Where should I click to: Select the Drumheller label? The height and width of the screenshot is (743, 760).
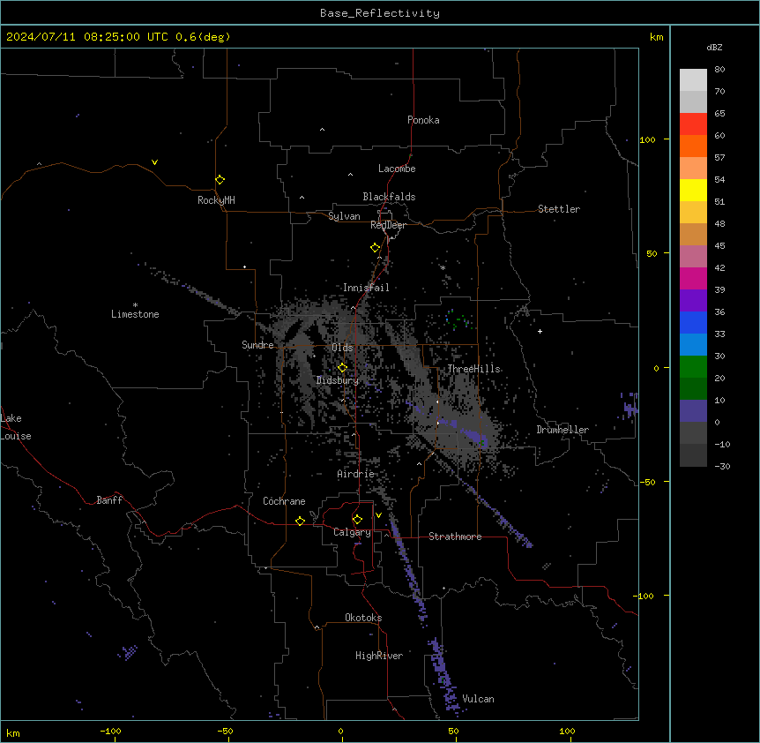pos(563,430)
